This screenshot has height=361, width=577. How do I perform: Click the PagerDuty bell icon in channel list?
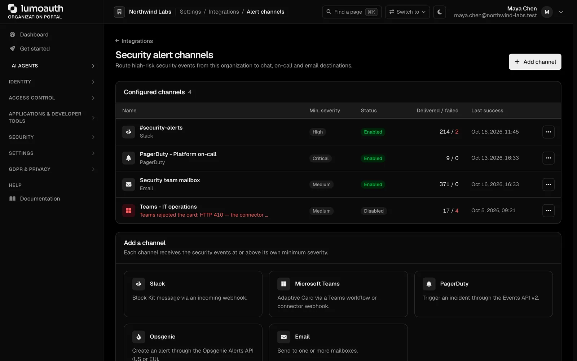(x=128, y=158)
